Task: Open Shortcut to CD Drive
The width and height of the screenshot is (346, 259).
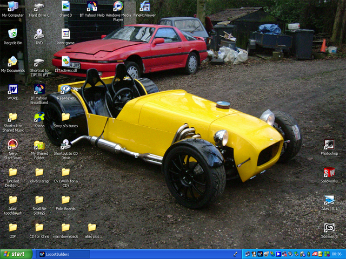Action: pos(65,150)
